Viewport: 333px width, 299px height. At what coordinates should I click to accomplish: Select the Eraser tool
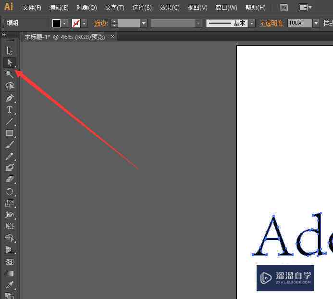click(x=10, y=179)
